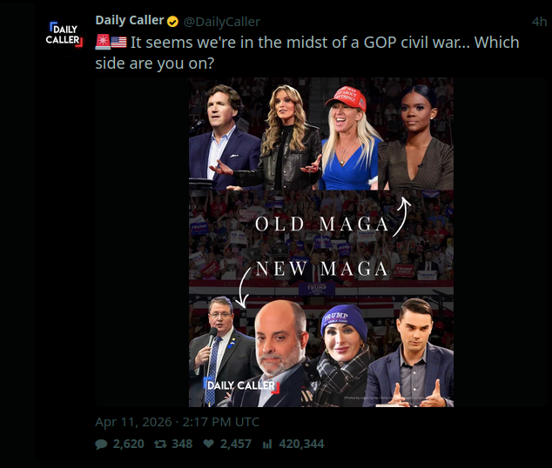The image size is (552, 468).
Task: Click the verified badge beside Daily Caller
Action: (173, 21)
